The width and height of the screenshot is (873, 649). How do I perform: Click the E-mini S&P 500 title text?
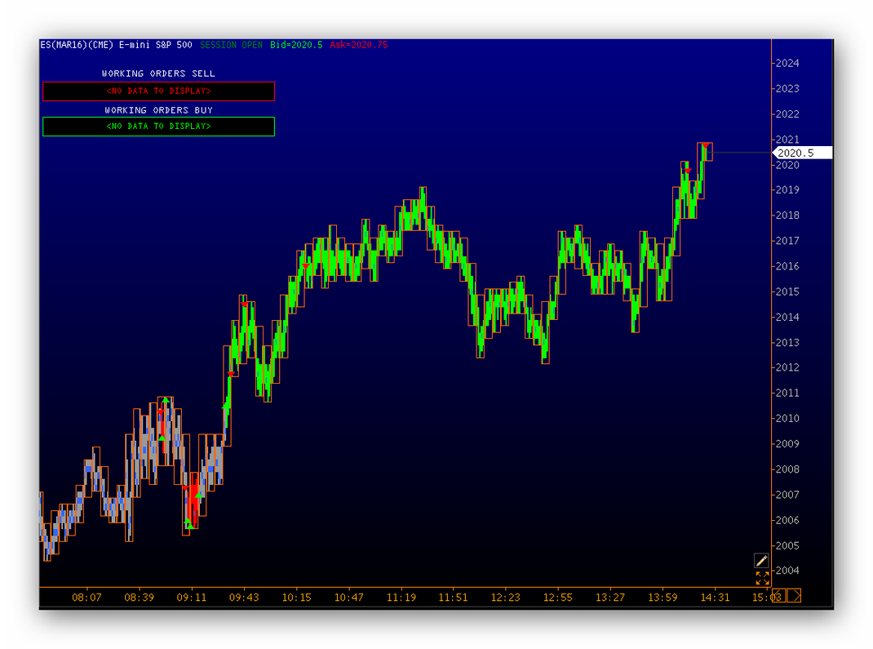click(x=155, y=45)
